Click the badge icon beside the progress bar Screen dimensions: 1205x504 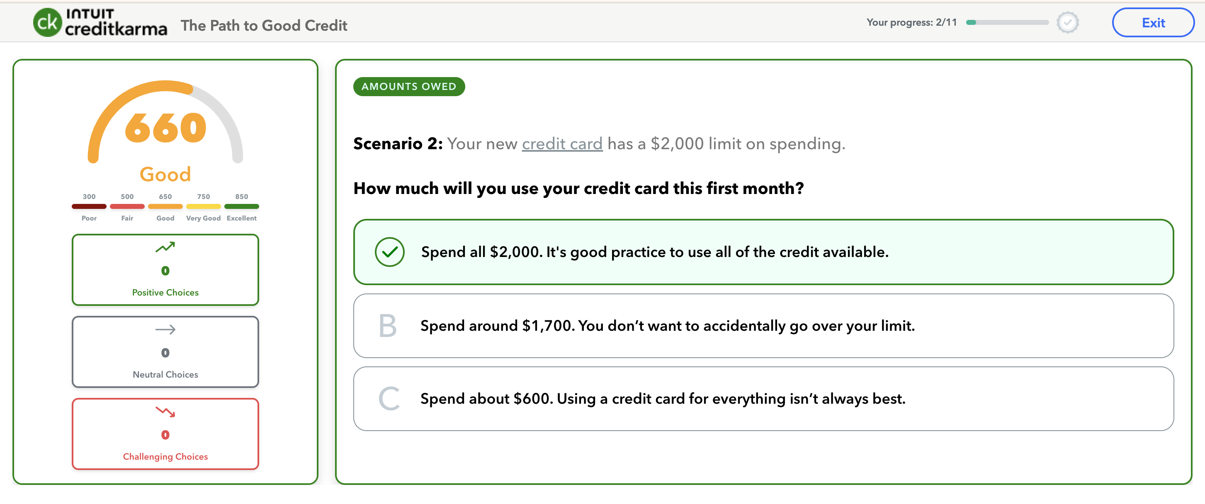1067,22
